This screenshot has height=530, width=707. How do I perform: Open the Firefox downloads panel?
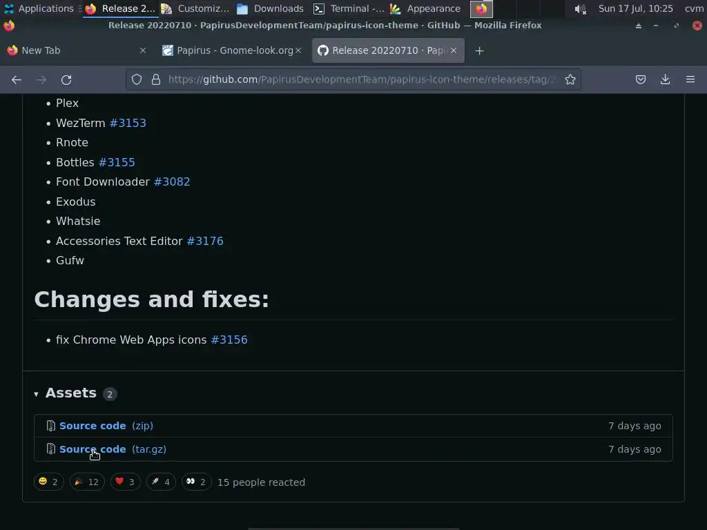tap(665, 80)
